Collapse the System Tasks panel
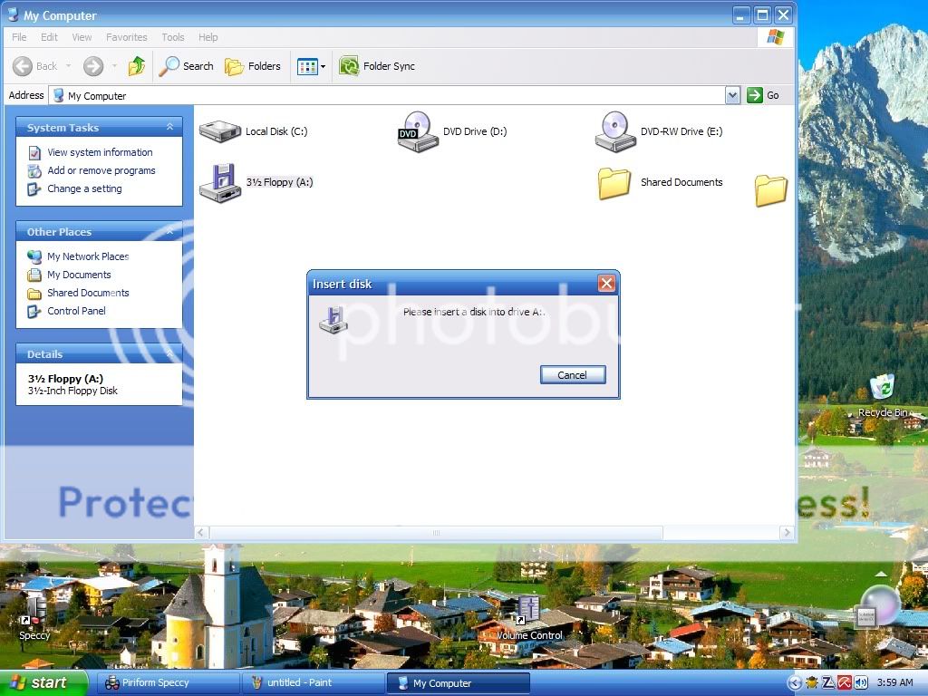The image size is (928, 696). (x=169, y=127)
